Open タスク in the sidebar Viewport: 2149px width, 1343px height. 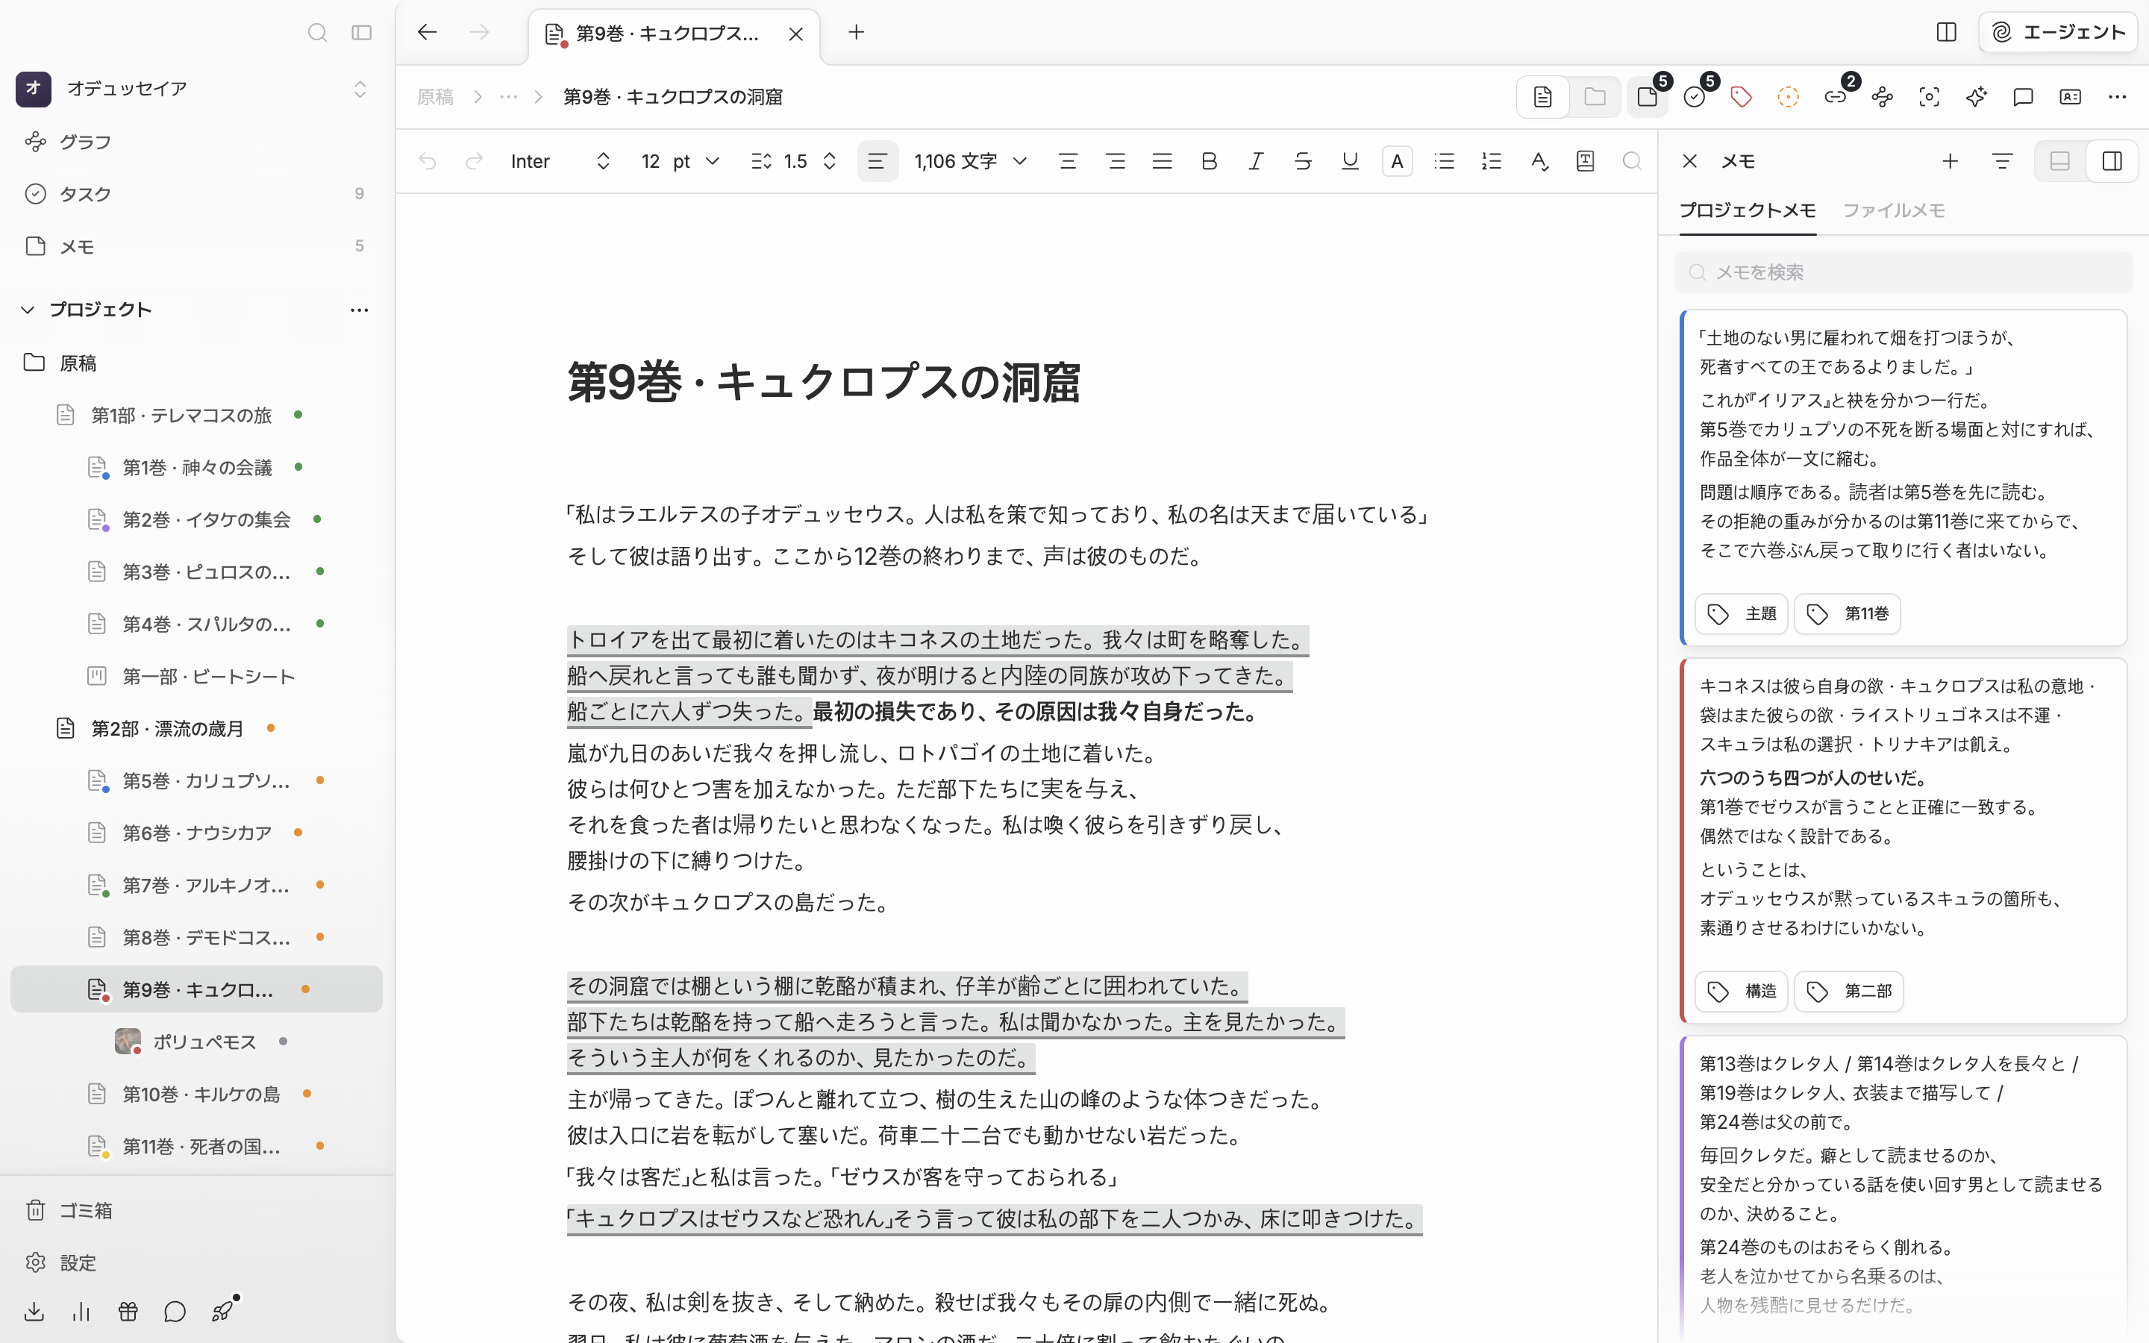196,194
